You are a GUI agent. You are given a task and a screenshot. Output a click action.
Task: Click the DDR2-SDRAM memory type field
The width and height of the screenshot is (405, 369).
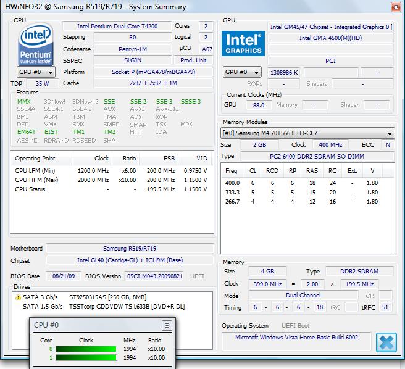(359, 272)
